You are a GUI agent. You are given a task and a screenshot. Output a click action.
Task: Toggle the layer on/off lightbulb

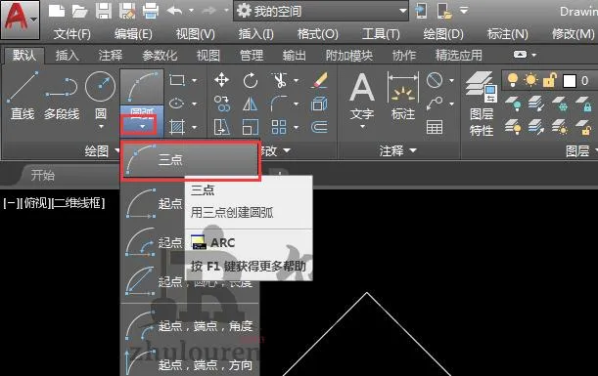coord(513,80)
